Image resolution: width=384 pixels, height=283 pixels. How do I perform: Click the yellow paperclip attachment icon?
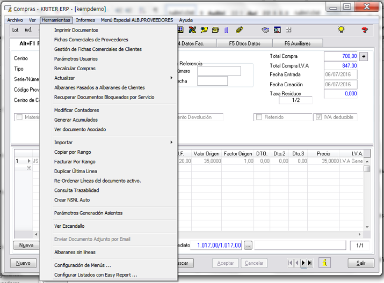[240, 30]
